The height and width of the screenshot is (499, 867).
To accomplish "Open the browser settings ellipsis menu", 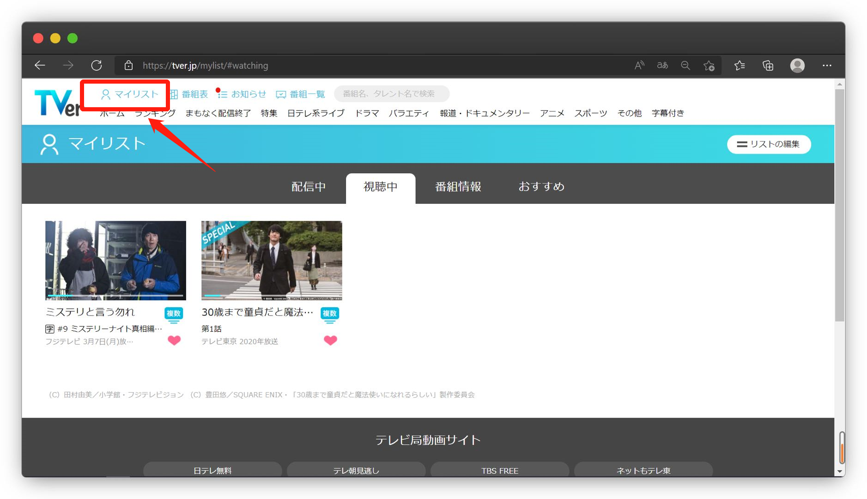I will point(827,66).
